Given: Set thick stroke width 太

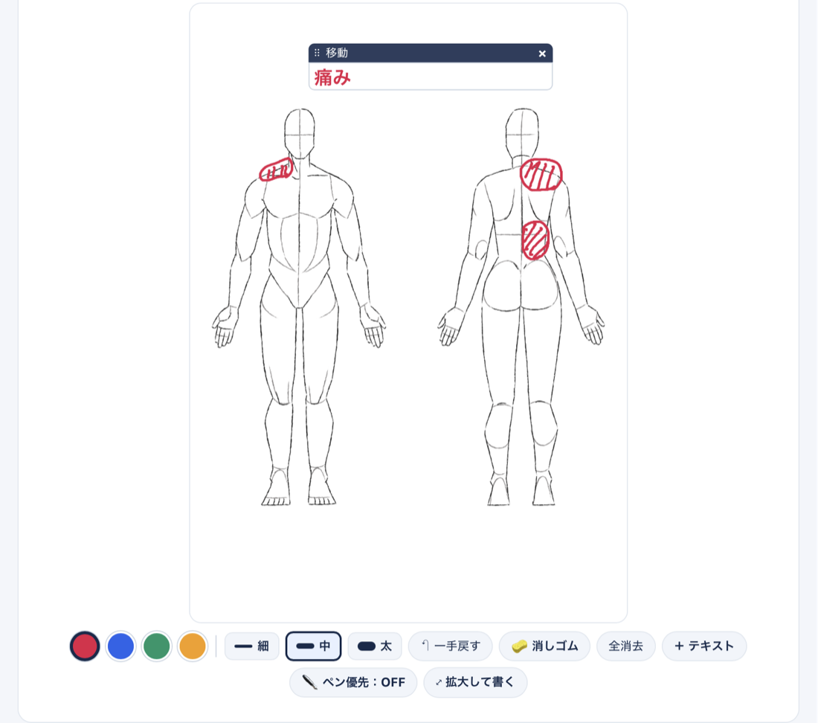Looking at the screenshot, I should tap(375, 646).
